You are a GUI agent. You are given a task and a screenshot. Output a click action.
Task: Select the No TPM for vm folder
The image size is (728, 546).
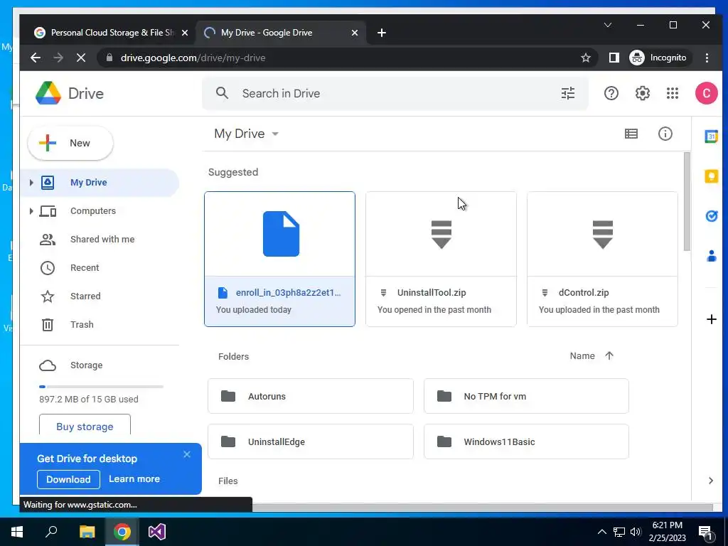coord(526,396)
